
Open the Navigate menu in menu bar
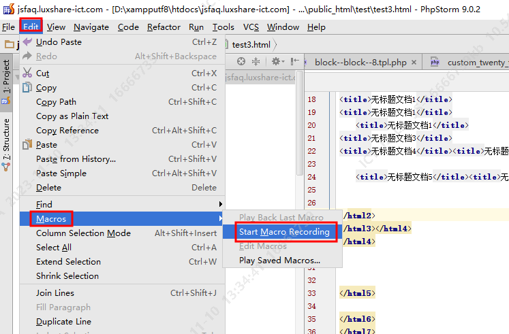(91, 27)
